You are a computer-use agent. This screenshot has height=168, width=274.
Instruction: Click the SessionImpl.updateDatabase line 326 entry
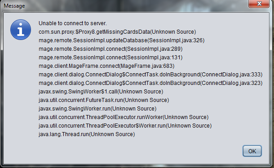pyautogui.click(x=121, y=40)
